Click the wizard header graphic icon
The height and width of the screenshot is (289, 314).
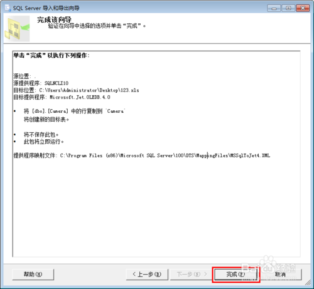pos(17,29)
